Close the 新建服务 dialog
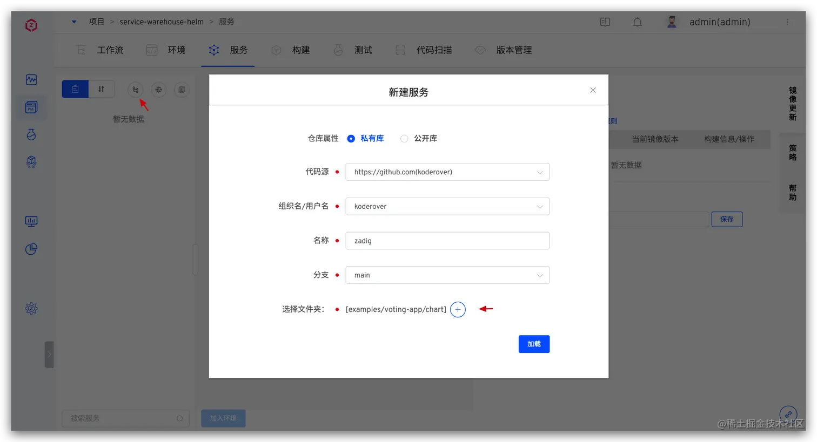 click(593, 90)
